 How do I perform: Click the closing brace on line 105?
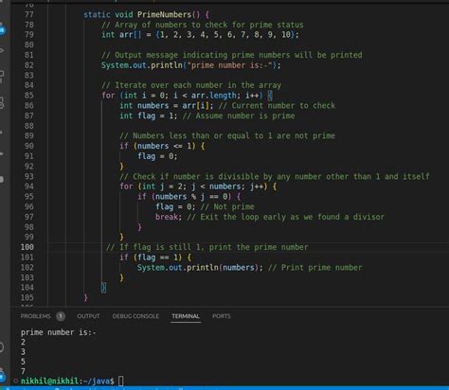pyautogui.click(x=85, y=297)
